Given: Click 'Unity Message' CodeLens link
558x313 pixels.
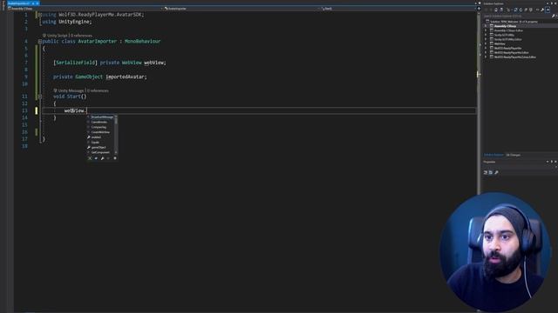Looking at the screenshot, I should (x=71, y=90).
